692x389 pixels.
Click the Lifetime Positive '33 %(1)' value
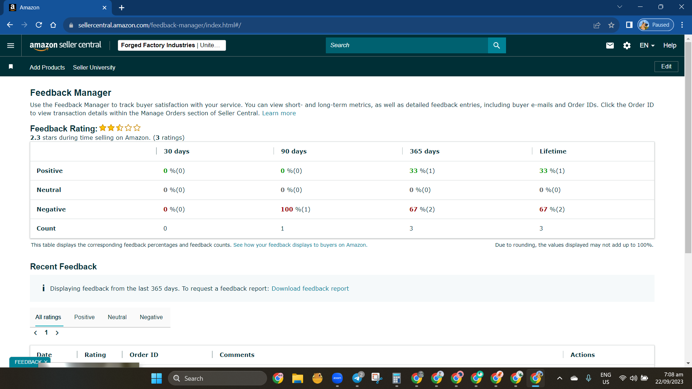tap(552, 171)
